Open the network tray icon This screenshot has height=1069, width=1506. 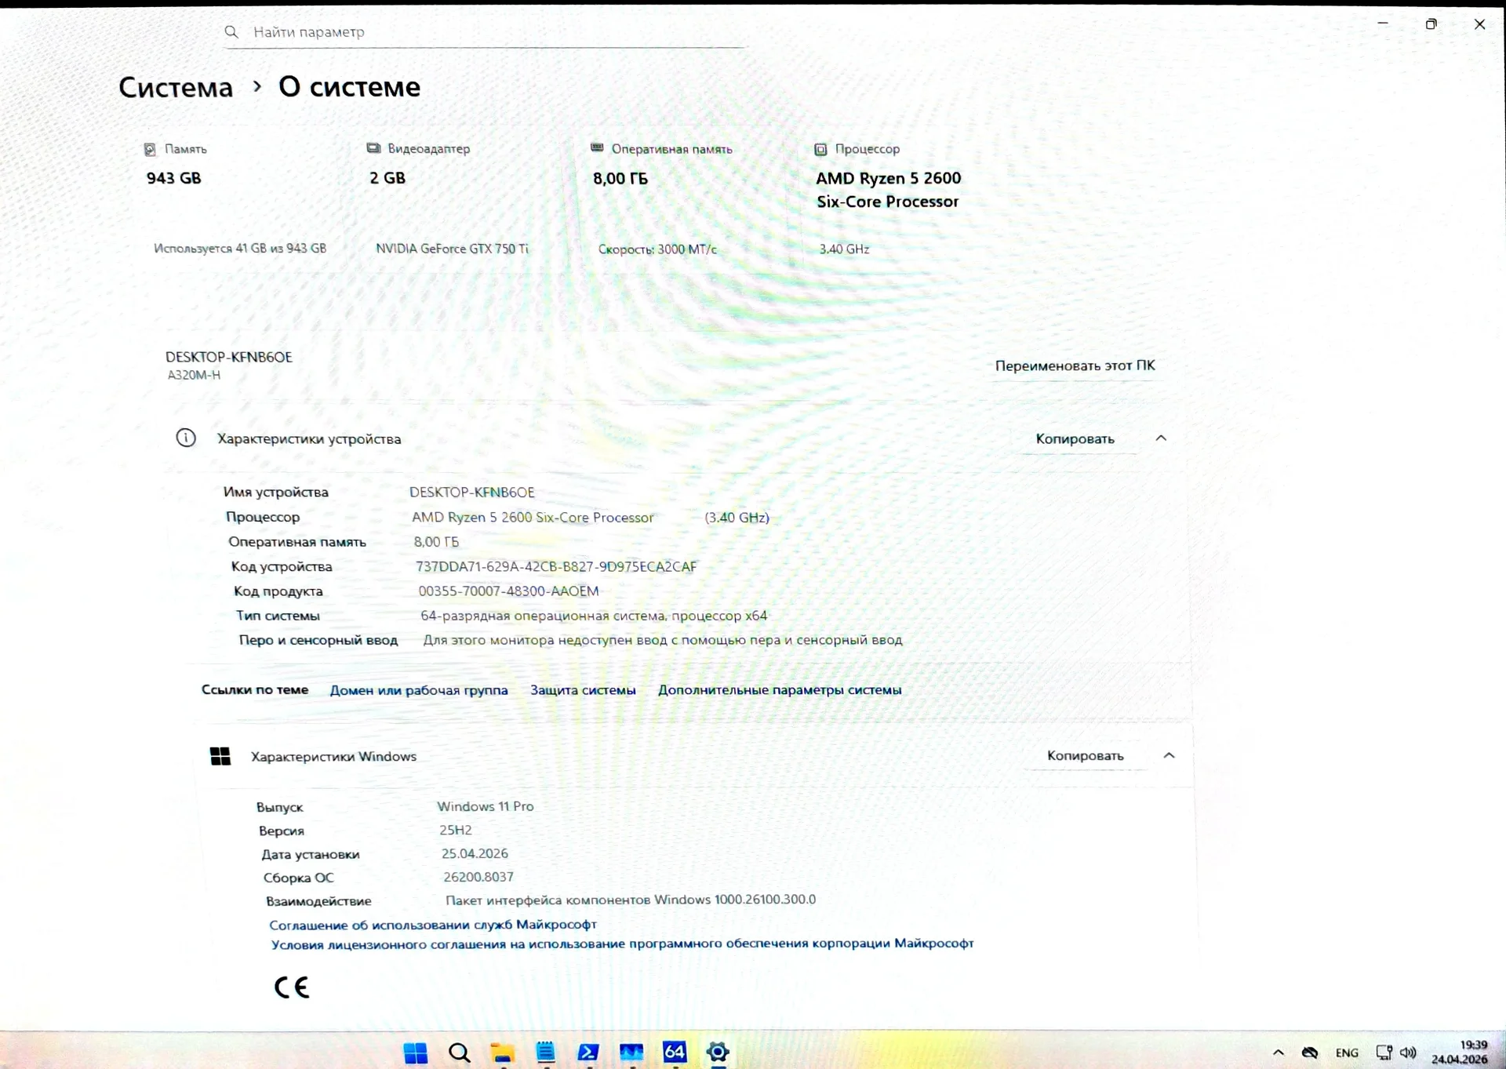(x=1384, y=1053)
